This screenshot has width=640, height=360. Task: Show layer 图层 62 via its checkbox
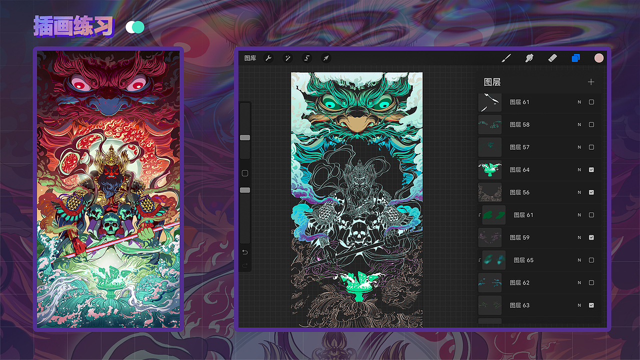591,282
